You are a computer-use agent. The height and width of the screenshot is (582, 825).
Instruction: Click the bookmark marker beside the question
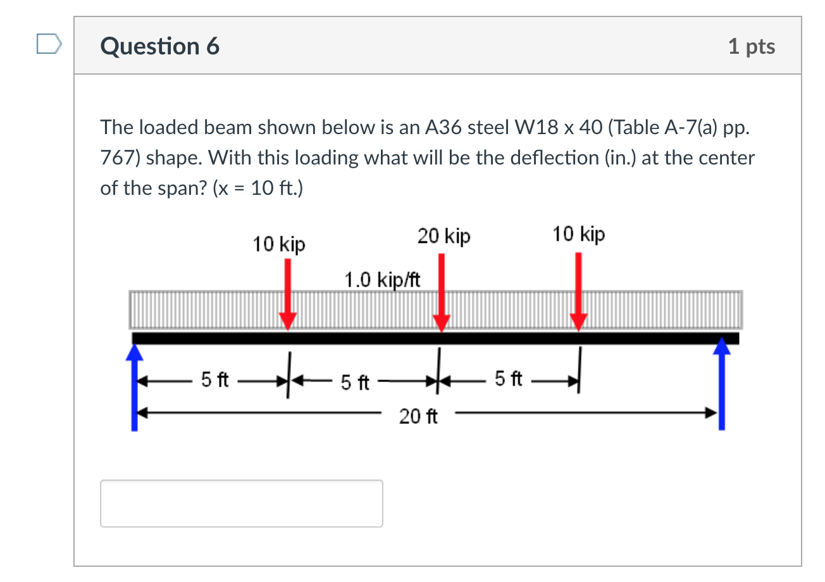(49, 43)
